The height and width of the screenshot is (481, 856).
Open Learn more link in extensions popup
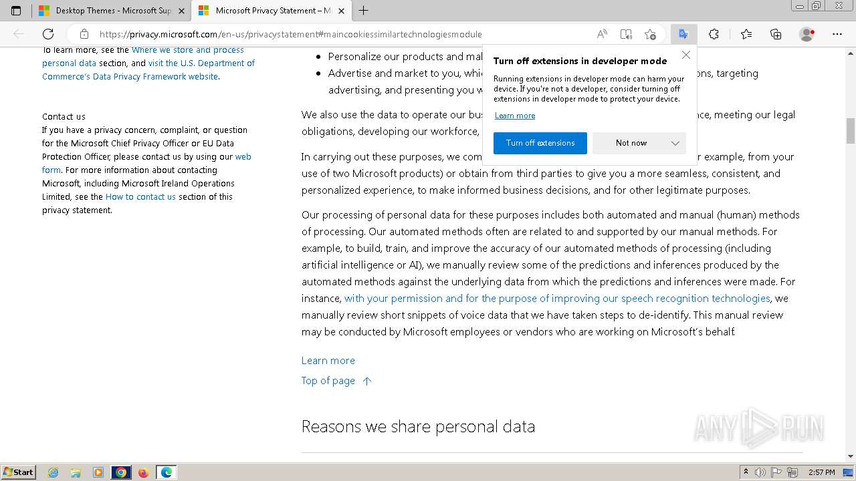[x=515, y=116]
